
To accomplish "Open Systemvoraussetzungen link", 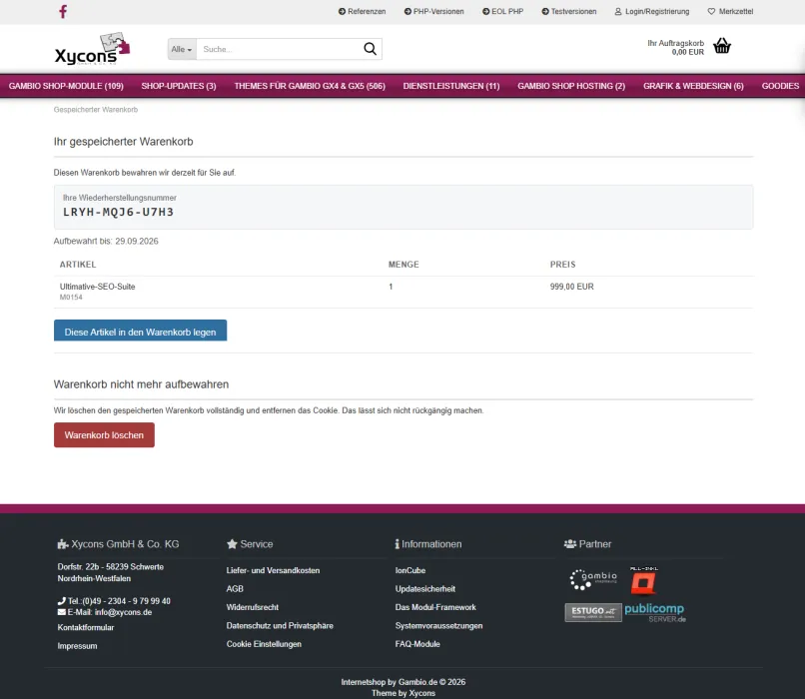I will 438,626.
